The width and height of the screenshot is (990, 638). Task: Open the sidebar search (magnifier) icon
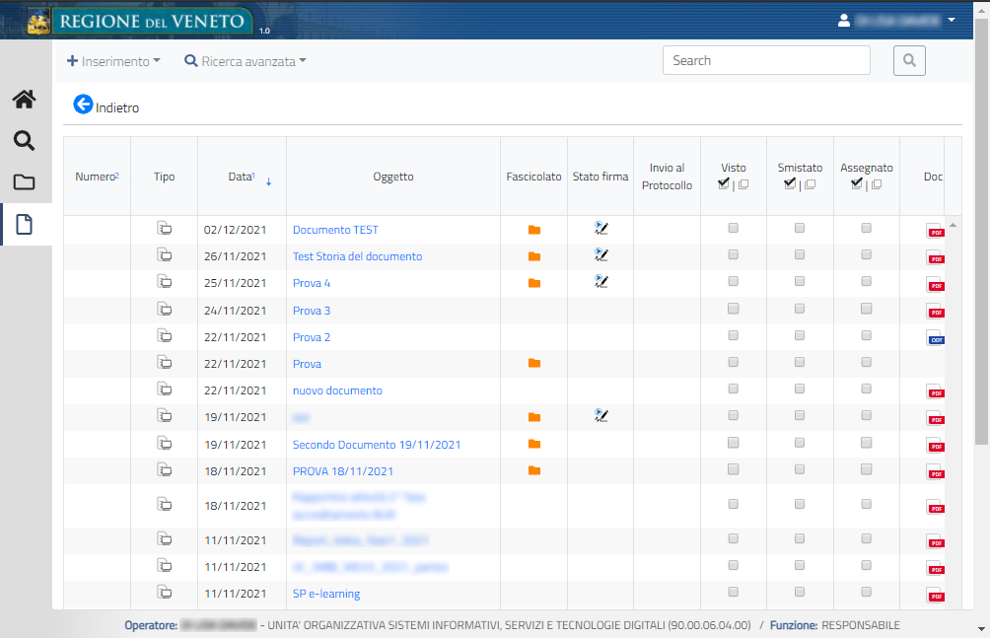click(24, 140)
